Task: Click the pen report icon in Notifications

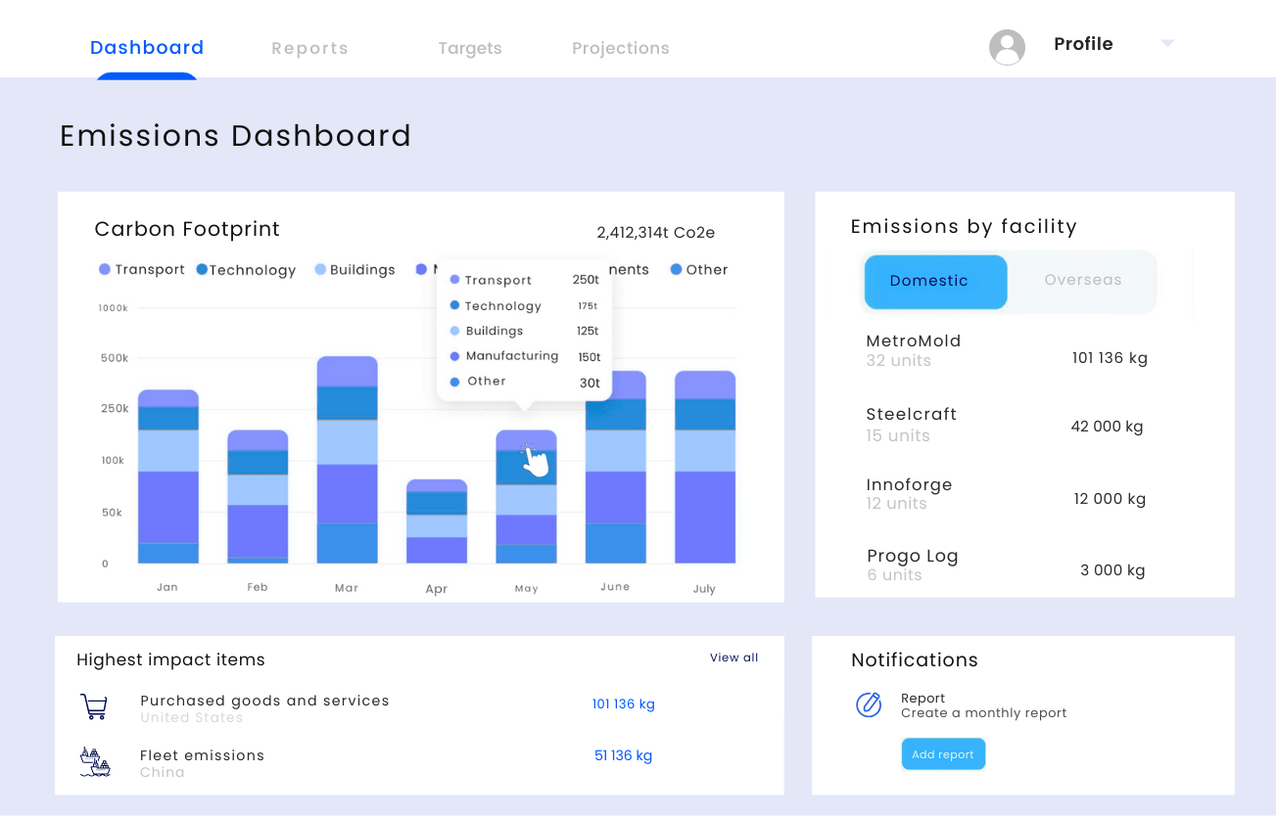Action: click(869, 704)
